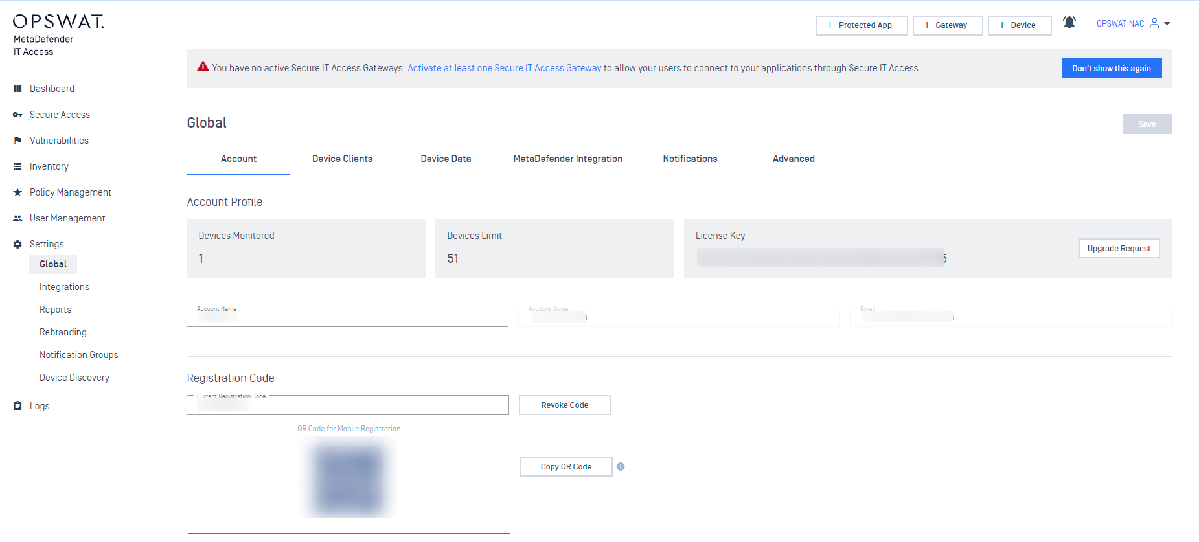
Task: Open Reports under Settings
Action: pos(56,310)
